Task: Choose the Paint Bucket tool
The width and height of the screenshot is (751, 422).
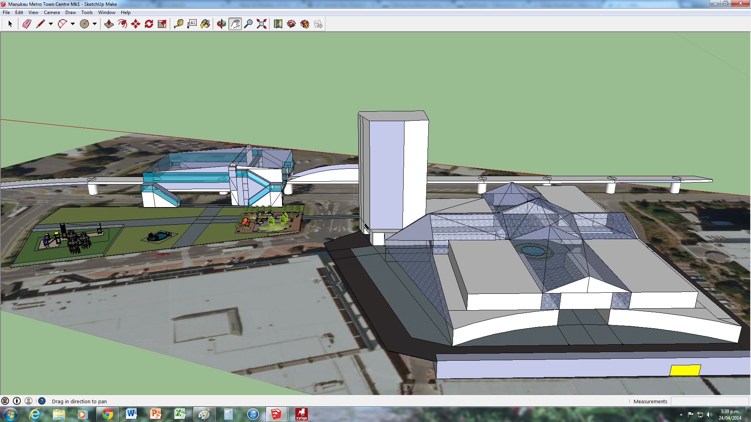Action: pyautogui.click(x=205, y=24)
